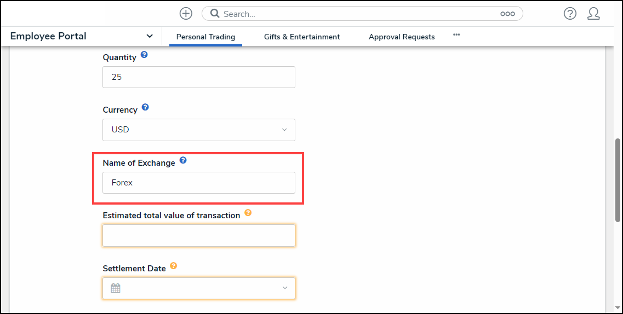The width and height of the screenshot is (623, 314).
Task: Open the search bar advanced options ellipsis
Action: pos(507,14)
